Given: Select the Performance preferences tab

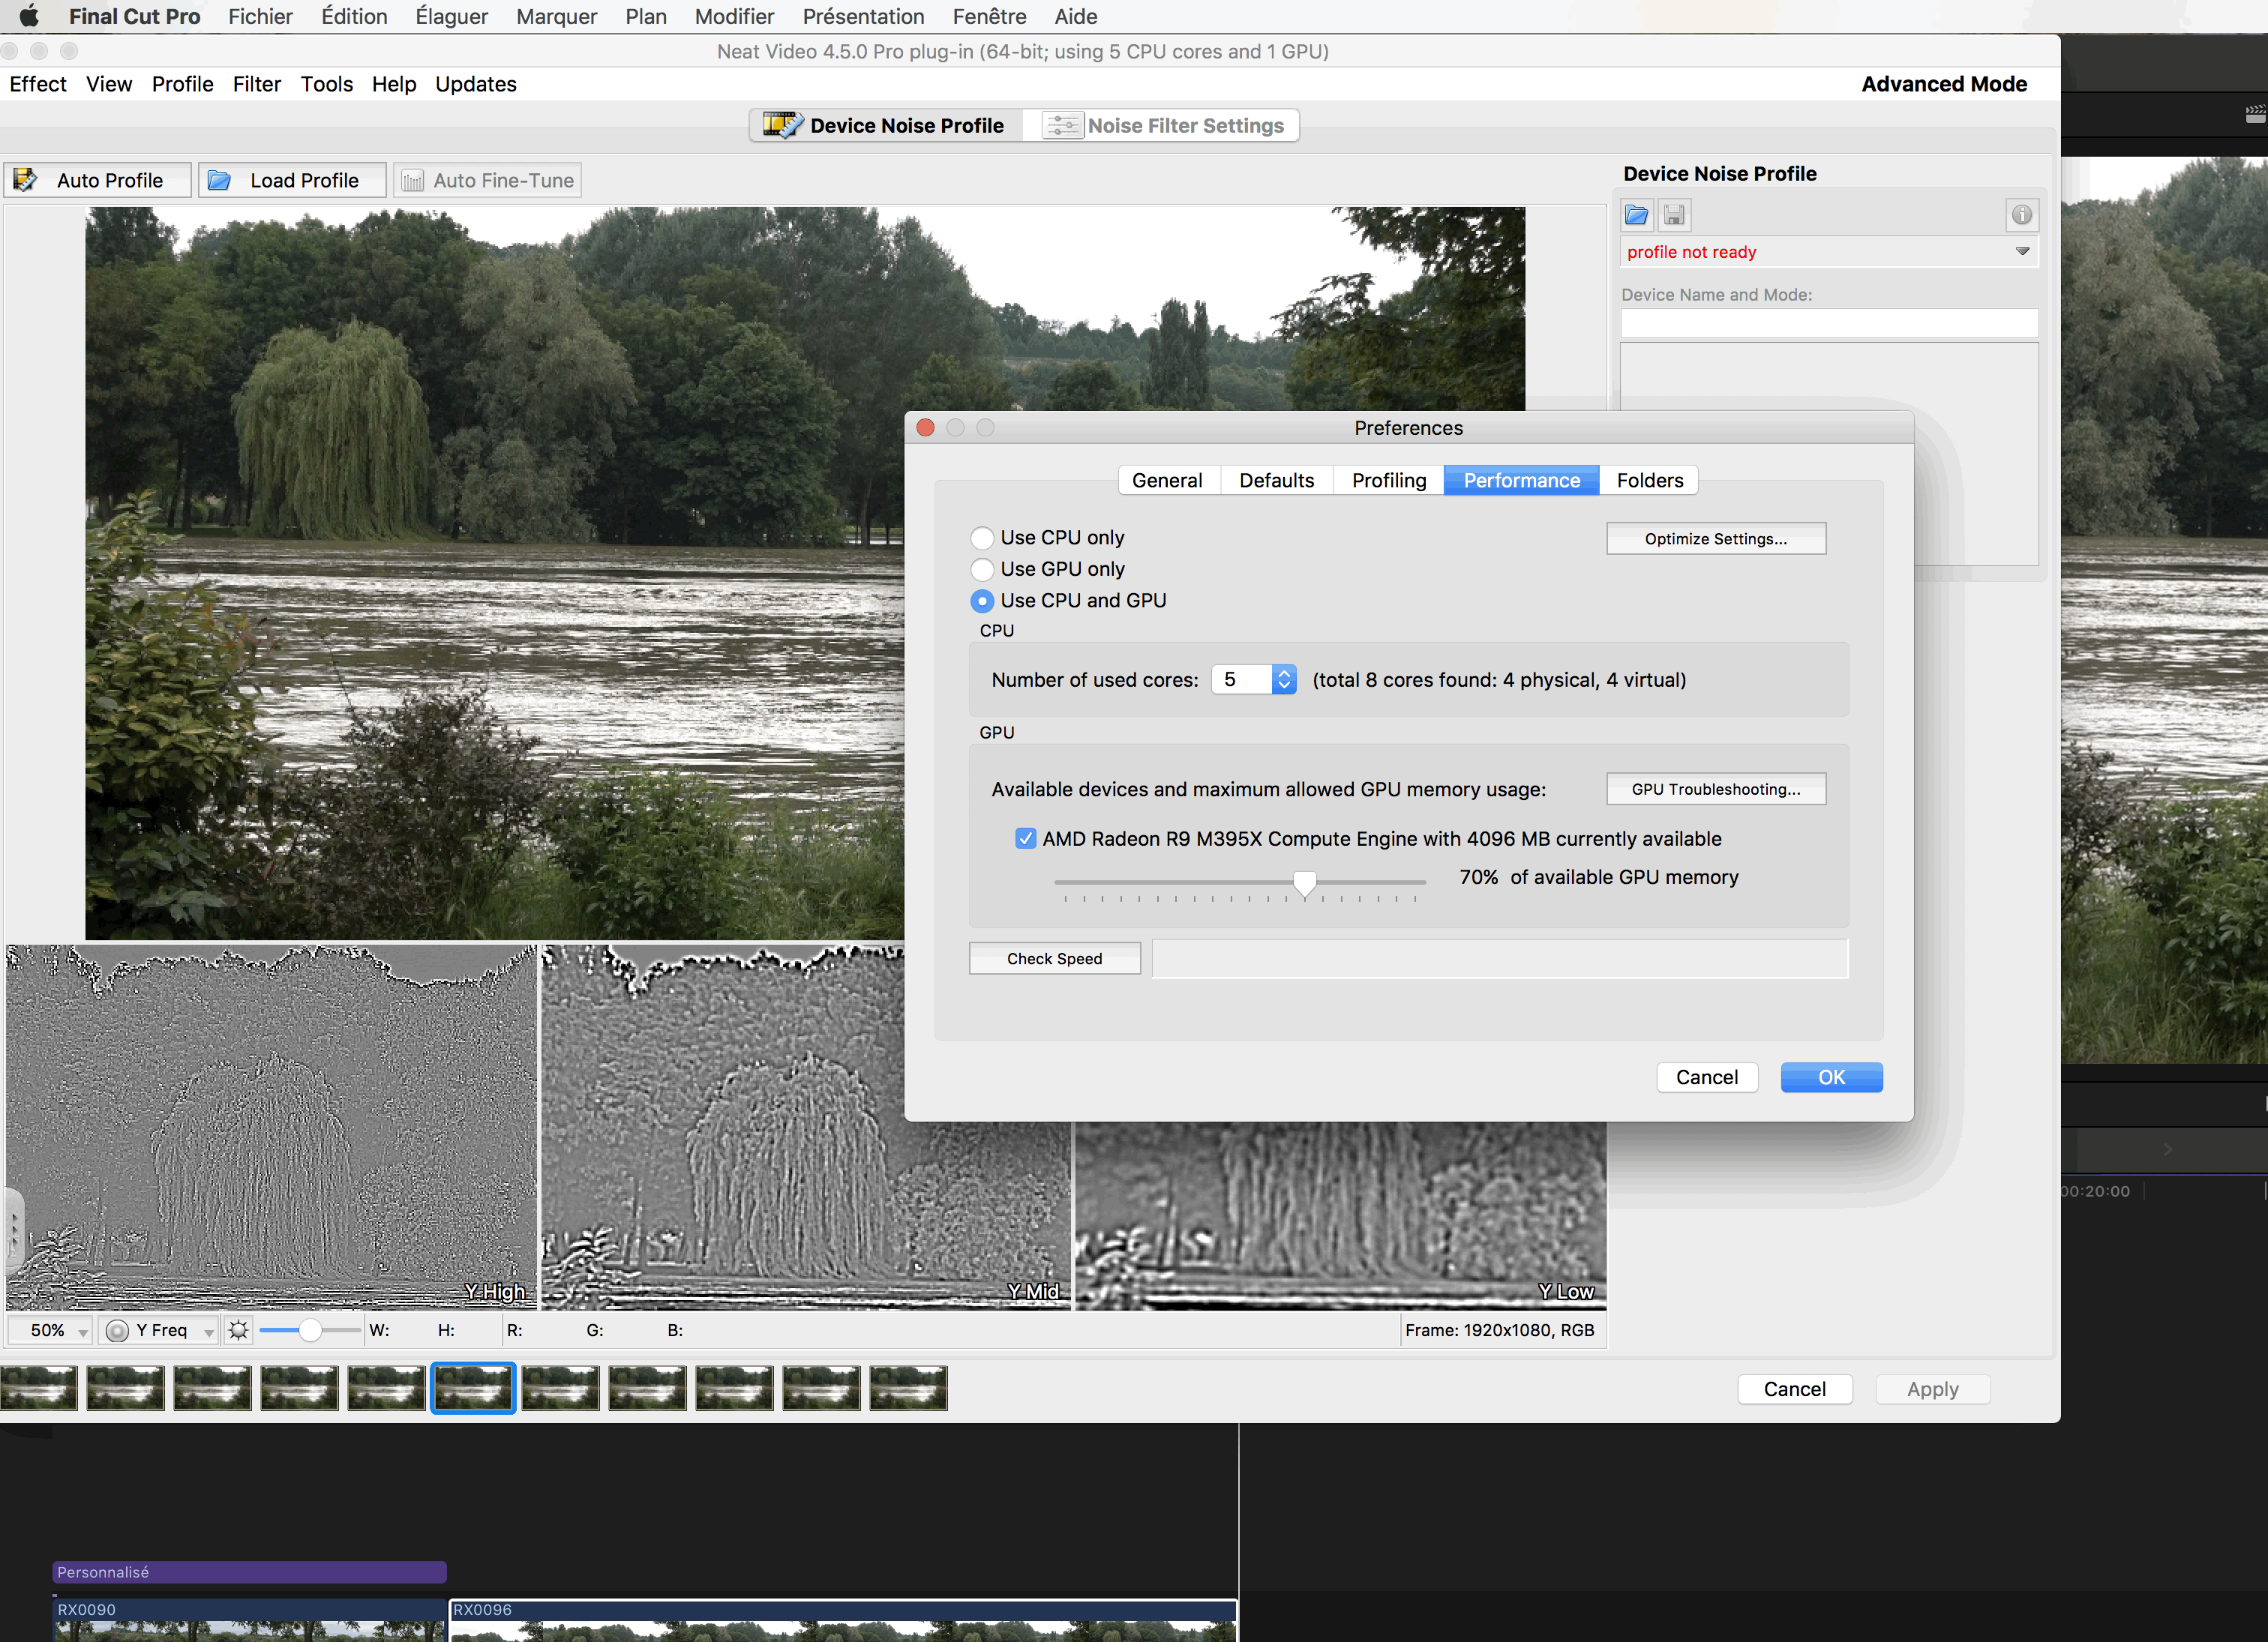Looking at the screenshot, I should (x=1521, y=480).
